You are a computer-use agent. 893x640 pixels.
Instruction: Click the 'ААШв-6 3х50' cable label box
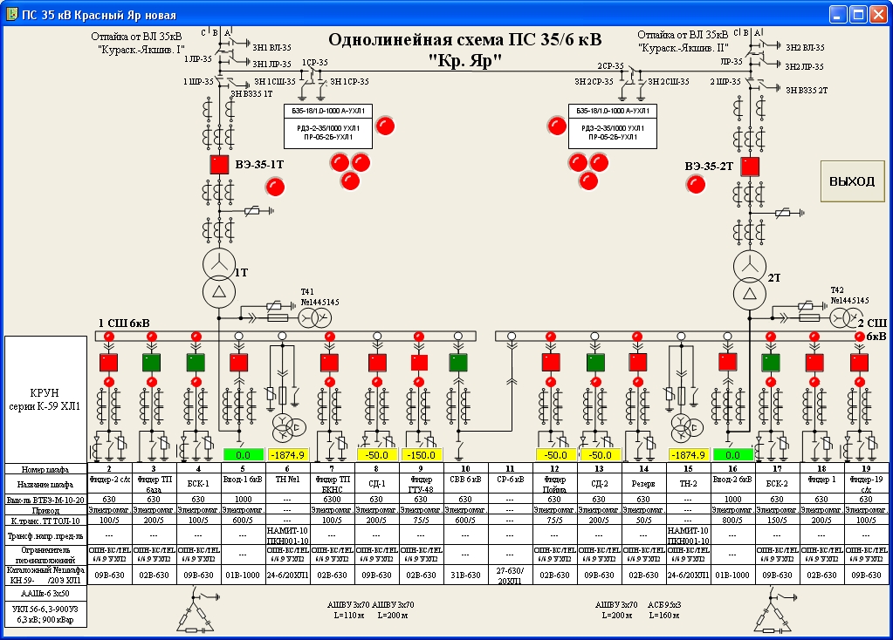[45, 593]
